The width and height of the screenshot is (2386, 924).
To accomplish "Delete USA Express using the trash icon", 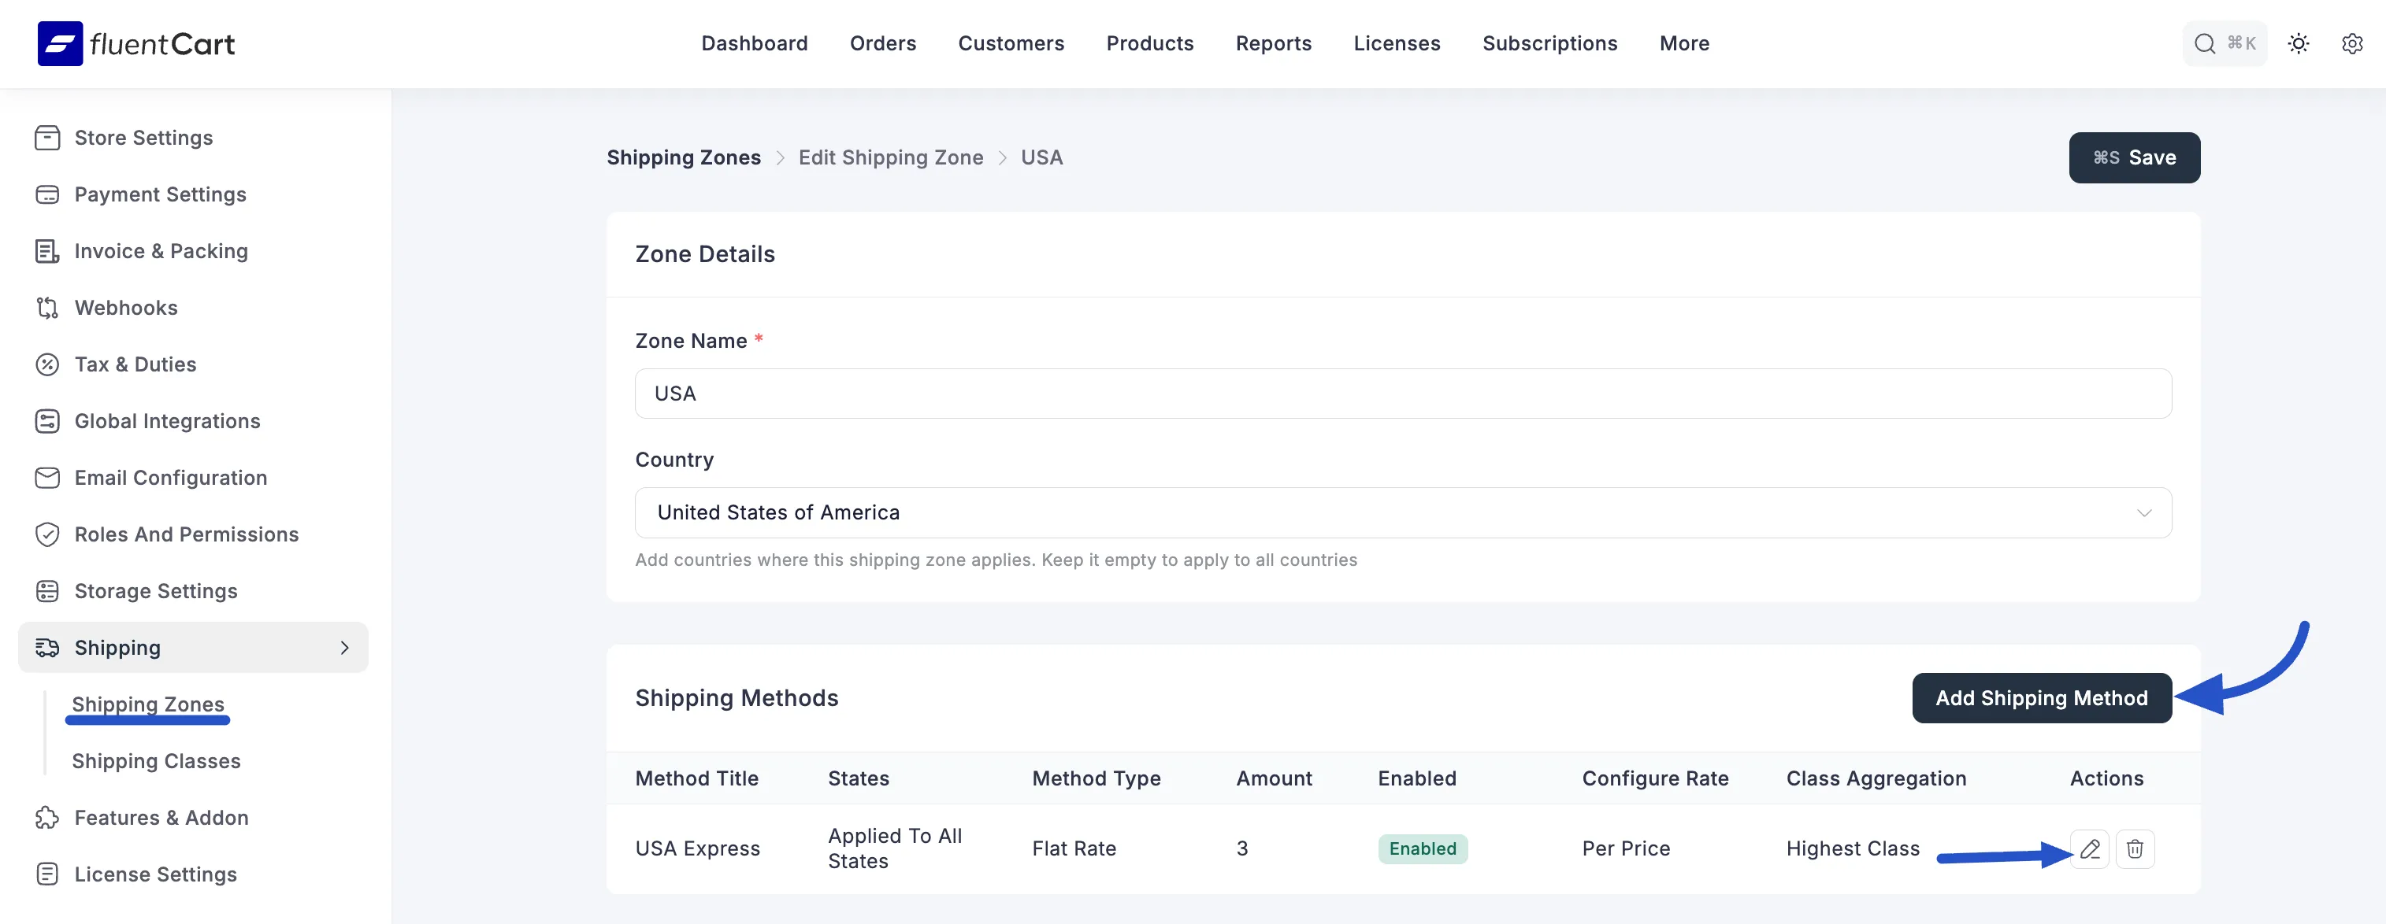I will (x=2136, y=848).
